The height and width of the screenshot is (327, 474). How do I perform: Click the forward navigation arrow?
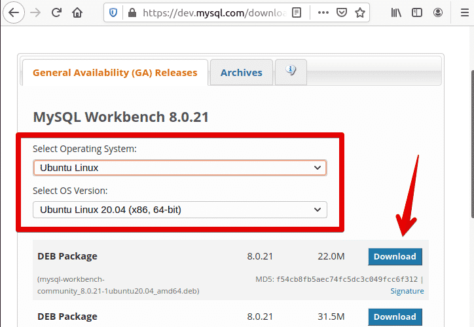[x=35, y=12]
